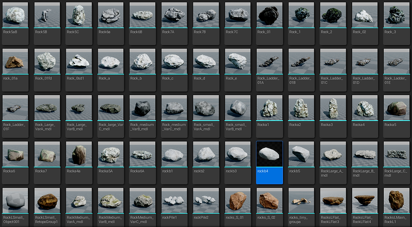Select the Rock6a asset tile

click(111, 23)
